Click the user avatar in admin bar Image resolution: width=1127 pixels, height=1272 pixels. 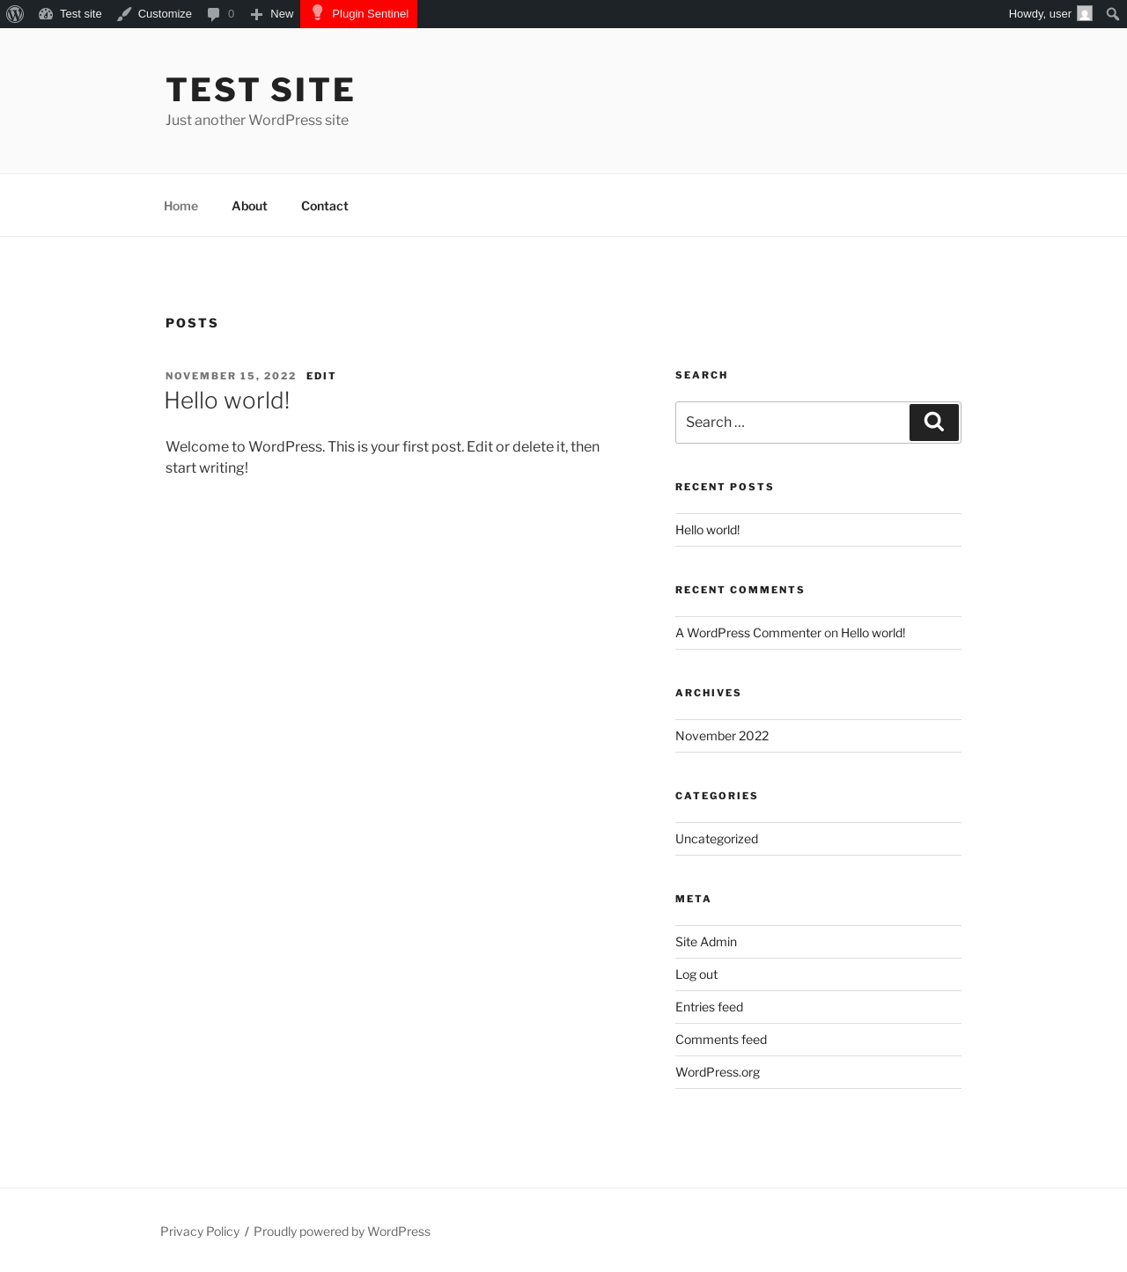1085,14
